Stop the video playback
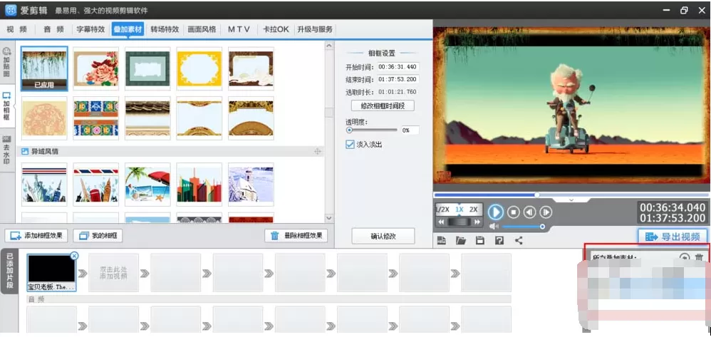Screen dimensions: 711x337 click(514, 212)
